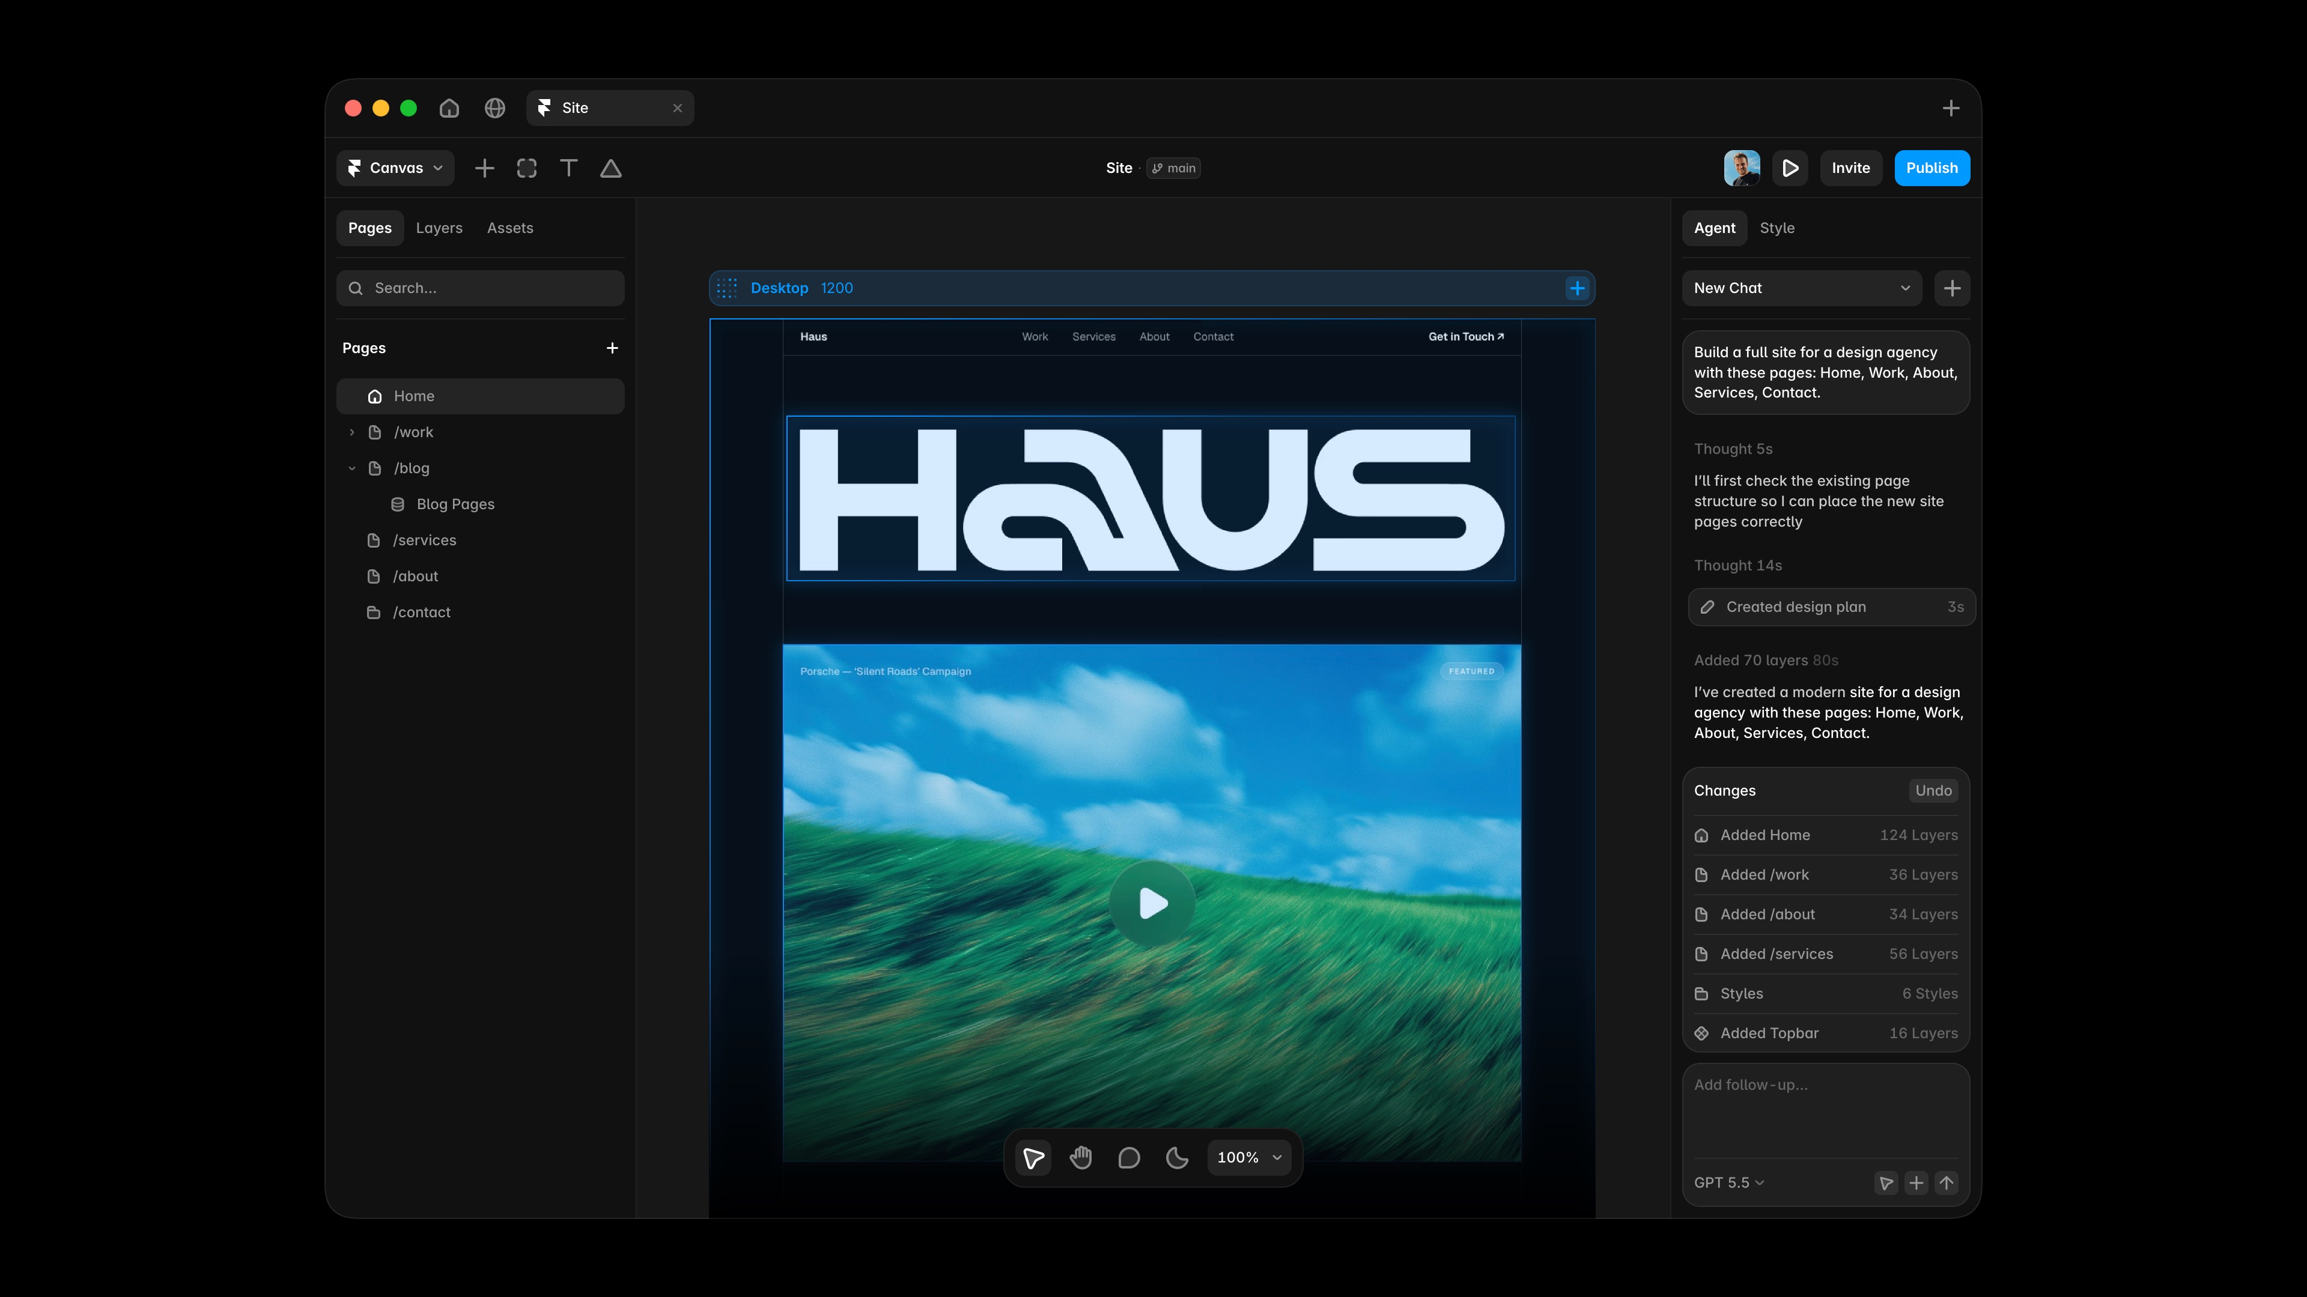Select the Blog Pages collection
This screenshot has height=1297, width=2307.
click(480, 505)
